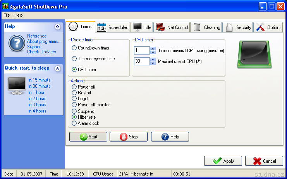Sleep in 1 hour quick link
Image resolution: width=287 pixels, height=179 pixels.
click(36, 92)
